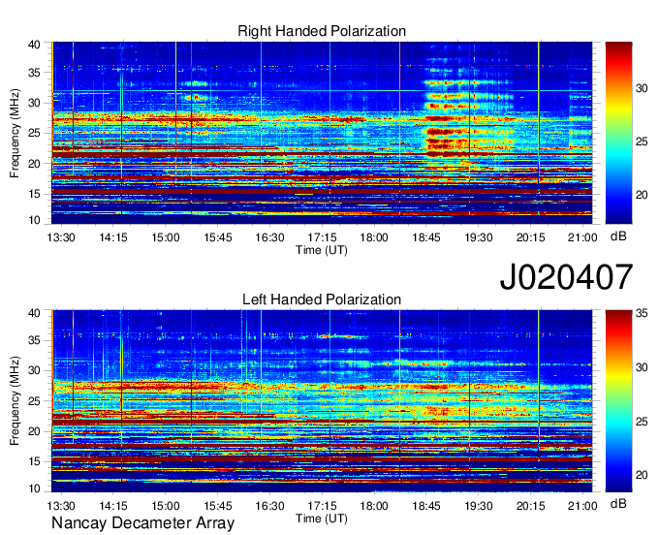Click the 19:30 time tick under Left Handed plot
Screen dimensions: 659x535
click(x=479, y=506)
